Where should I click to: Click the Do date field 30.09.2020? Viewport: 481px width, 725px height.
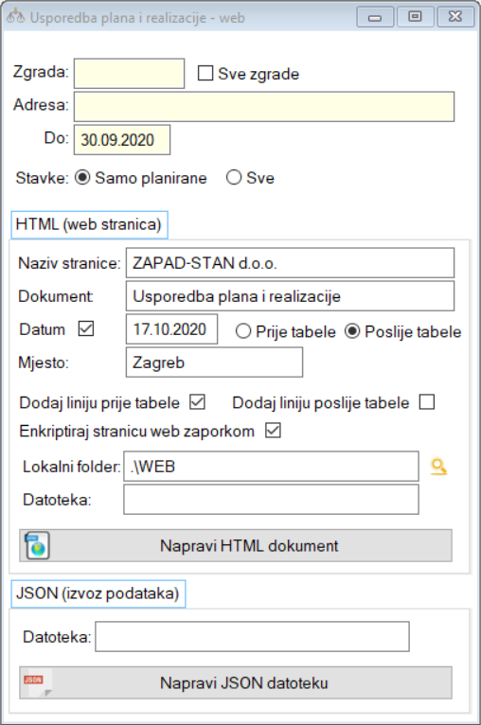pos(122,140)
